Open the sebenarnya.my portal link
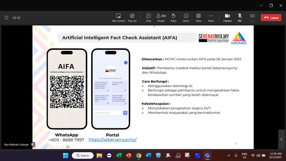This screenshot has width=286, height=161. 113,140
